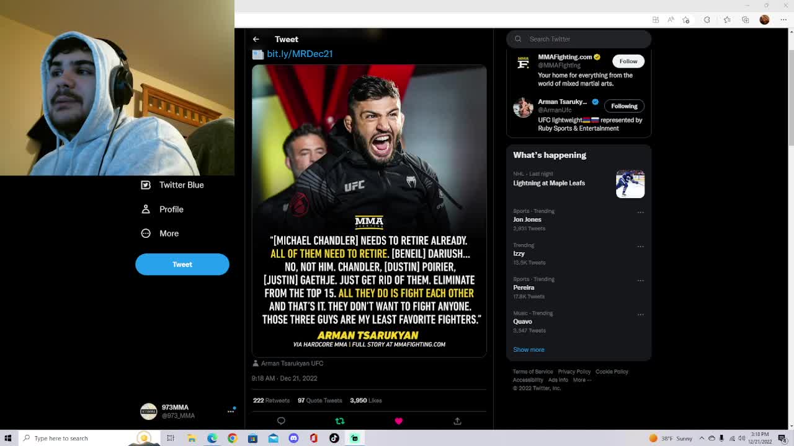Screen dimensions: 794x446
Task: Open options for Jon Jones trend
Action: [641, 212]
